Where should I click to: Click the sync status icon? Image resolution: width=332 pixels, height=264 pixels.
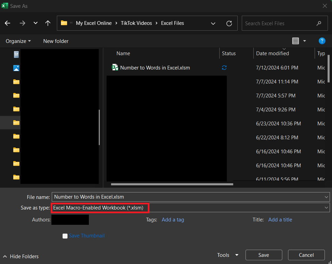[224, 67]
